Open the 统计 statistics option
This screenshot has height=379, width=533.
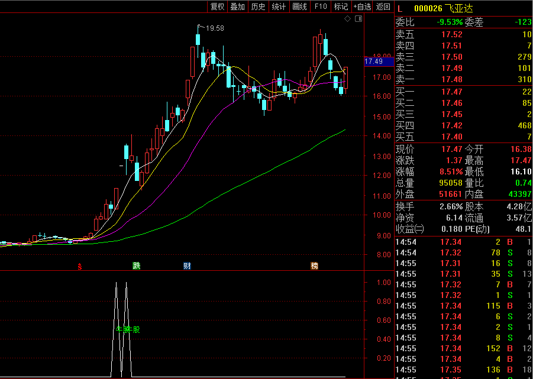279,7
